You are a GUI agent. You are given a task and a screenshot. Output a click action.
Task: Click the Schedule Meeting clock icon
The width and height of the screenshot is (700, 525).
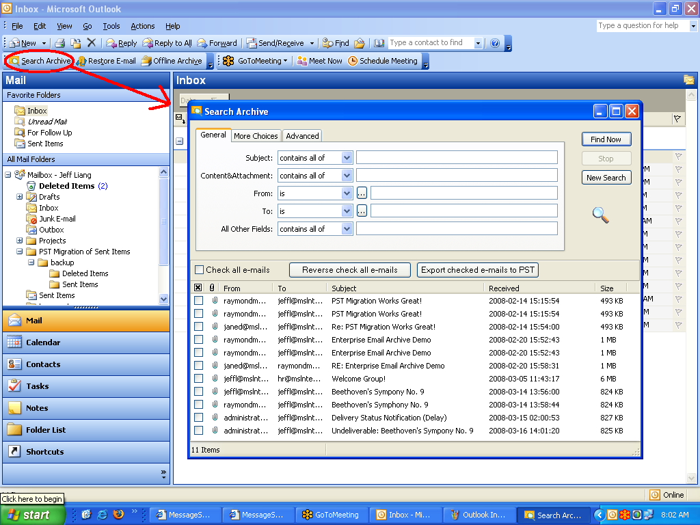[x=353, y=61]
